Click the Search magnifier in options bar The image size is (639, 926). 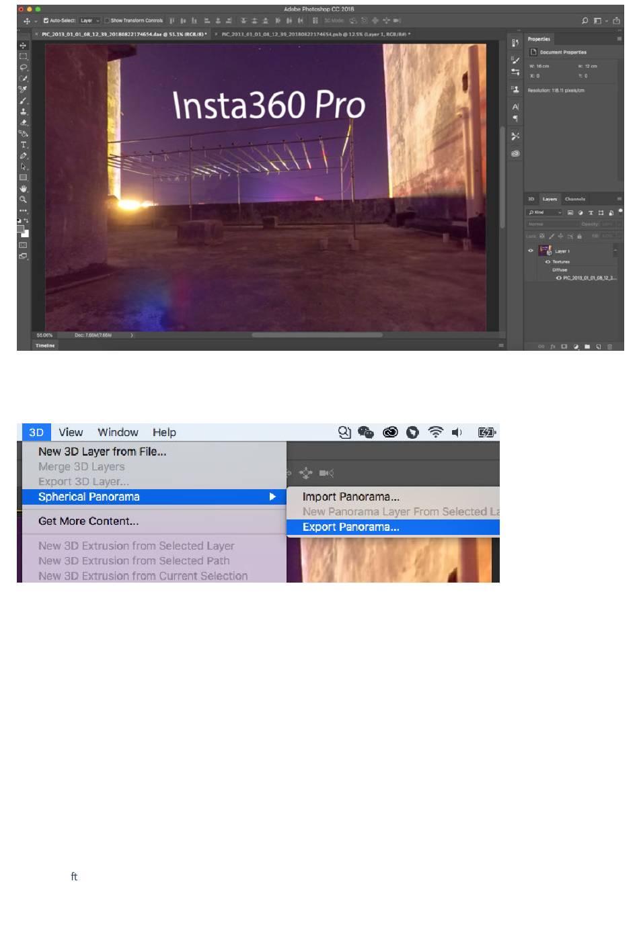coord(585,21)
